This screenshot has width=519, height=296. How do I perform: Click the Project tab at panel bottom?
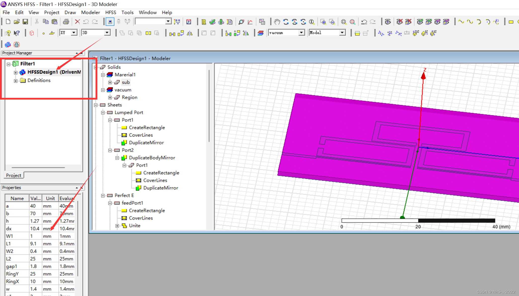point(14,175)
